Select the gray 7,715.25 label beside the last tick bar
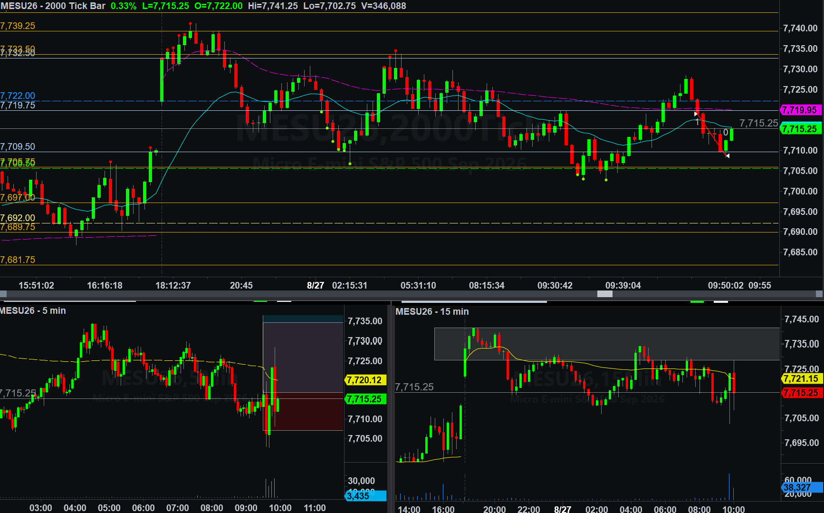The image size is (824, 513). coord(759,123)
